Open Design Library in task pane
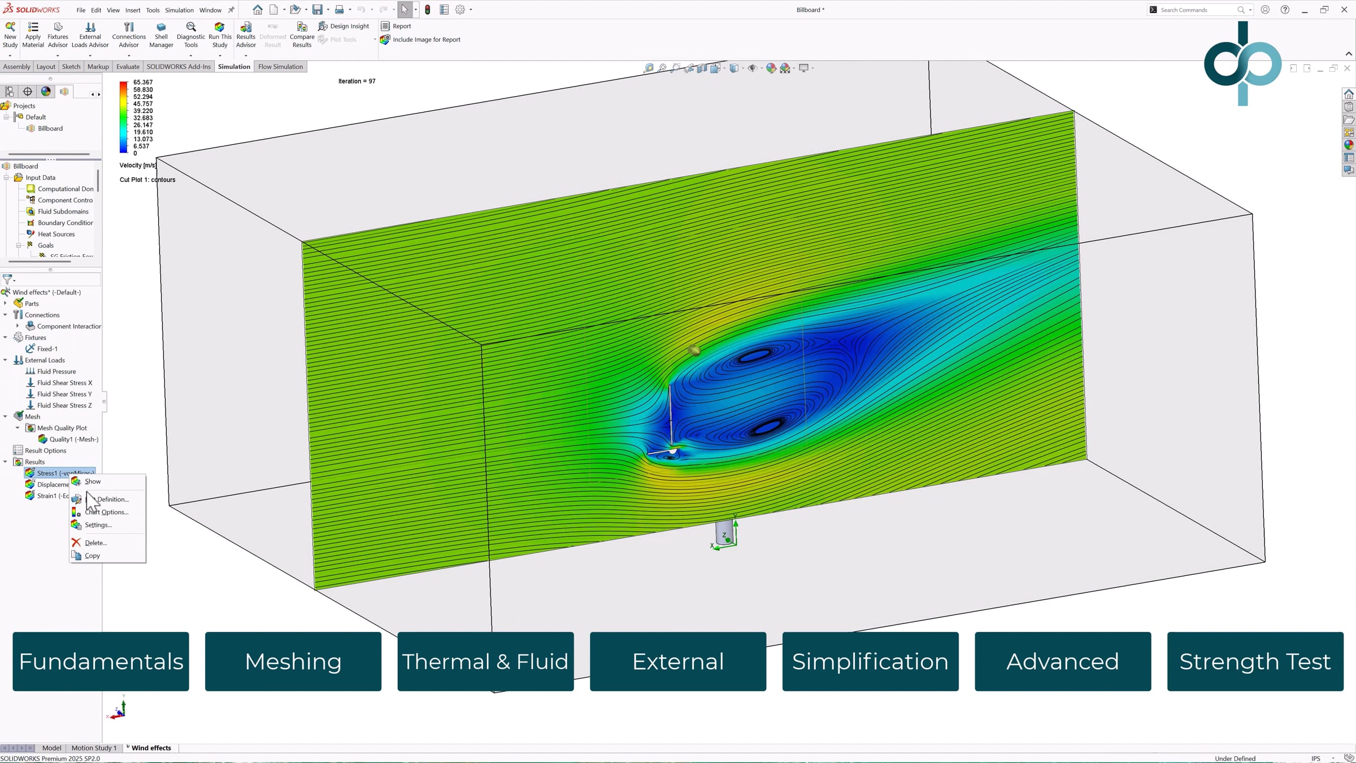 [1349, 107]
